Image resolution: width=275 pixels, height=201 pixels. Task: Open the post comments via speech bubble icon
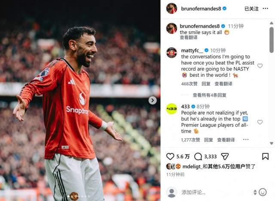tap(198, 156)
